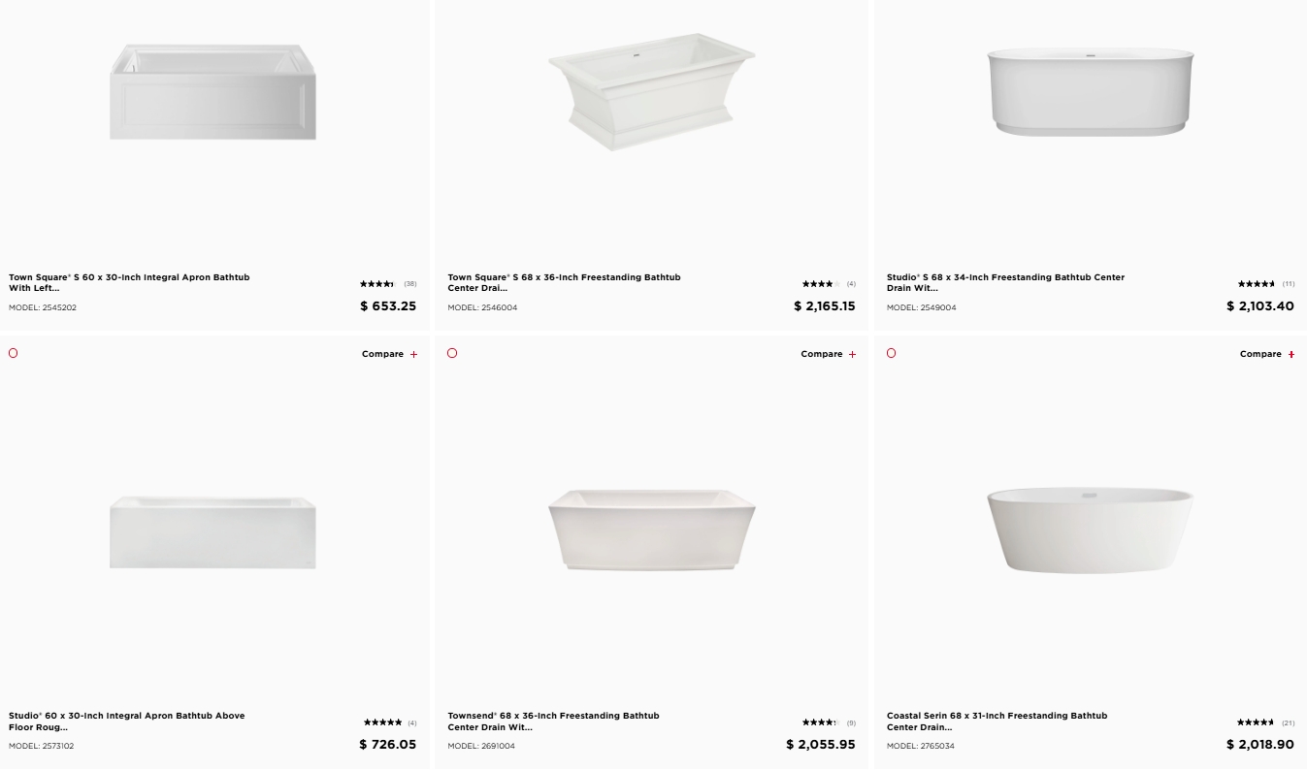The height and width of the screenshot is (770, 1307).
Task: Click the Town Square S freestanding pedestal bathtub image
Action: click(651, 92)
